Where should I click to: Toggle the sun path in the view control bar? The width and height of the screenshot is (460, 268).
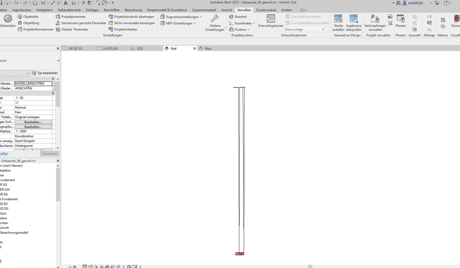[96, 266]
